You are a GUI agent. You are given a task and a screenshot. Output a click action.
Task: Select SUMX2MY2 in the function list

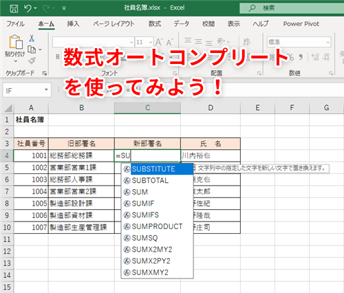coord(158,250)
